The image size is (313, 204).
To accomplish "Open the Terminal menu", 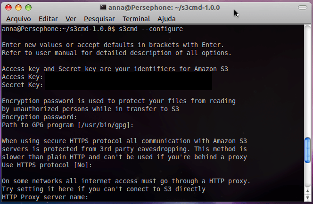I will tap(136, 19).
